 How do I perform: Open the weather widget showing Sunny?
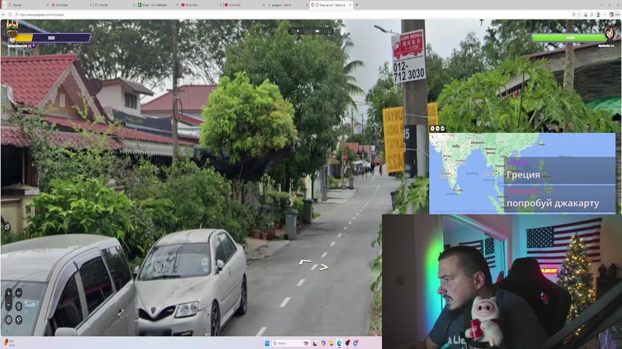[x=10, y=343]
